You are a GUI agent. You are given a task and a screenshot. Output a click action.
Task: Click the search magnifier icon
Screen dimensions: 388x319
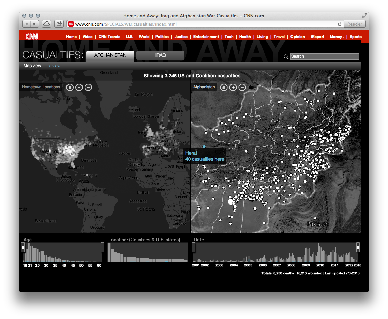click(x=286, y=56)
